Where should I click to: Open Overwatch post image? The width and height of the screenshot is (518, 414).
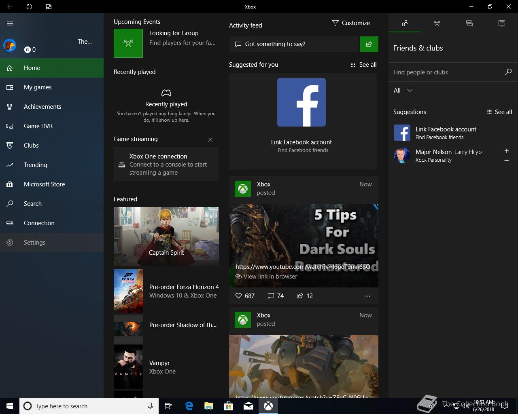[304, 366]
